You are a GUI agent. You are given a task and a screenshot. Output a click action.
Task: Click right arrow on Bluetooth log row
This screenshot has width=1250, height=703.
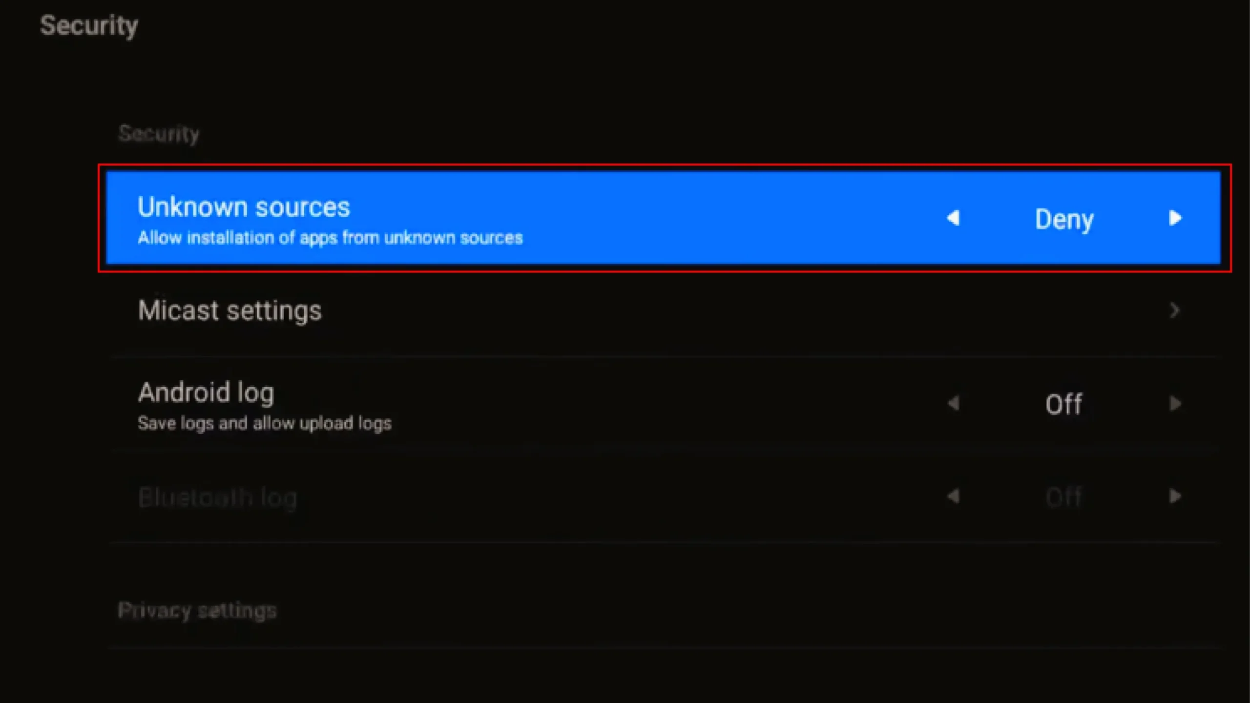(x=1176, y=496)
